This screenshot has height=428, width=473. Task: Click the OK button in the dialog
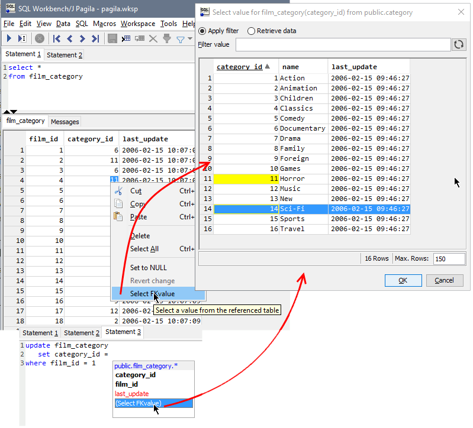(403, 280)
